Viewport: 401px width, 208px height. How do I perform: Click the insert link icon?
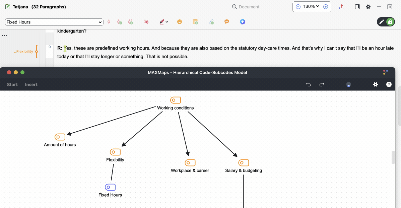[x=211, y=22]
